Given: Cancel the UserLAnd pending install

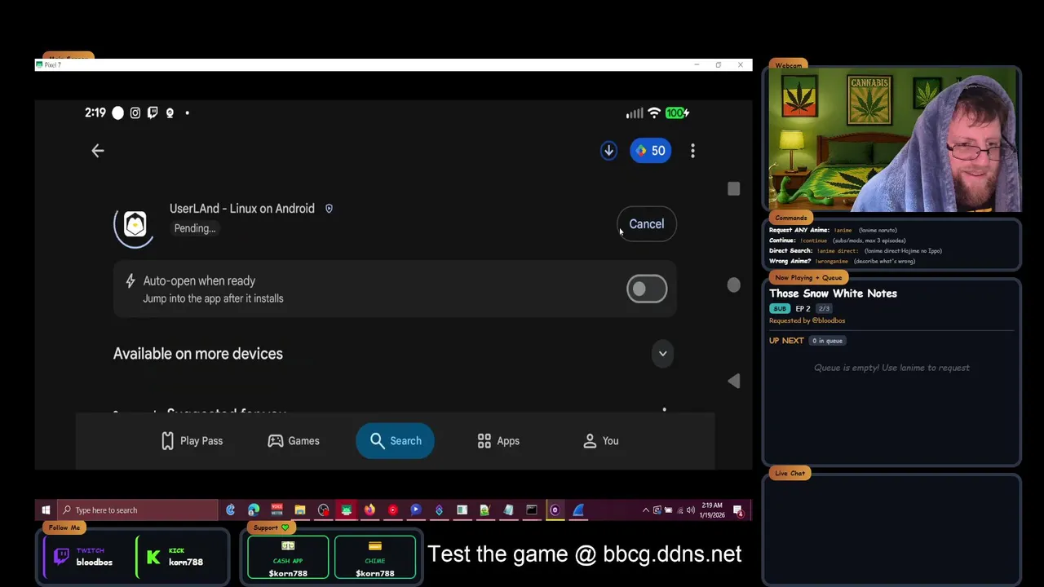Looking at the screenshot, I should 646,224.
